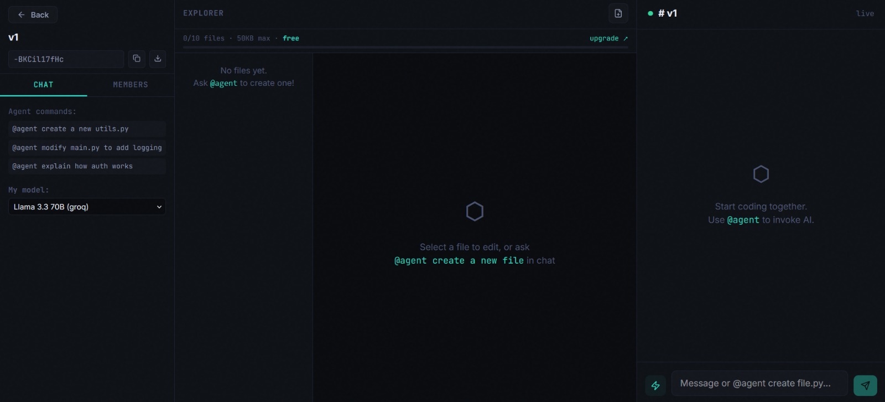Open the MEMBERS tab

tap(131, 85)
